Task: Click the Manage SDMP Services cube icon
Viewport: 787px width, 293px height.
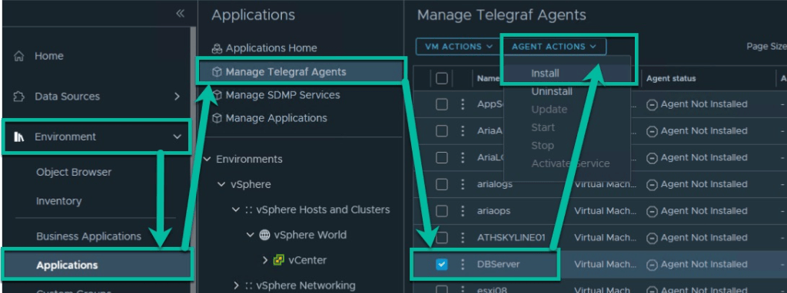Action: pos(217,95)
